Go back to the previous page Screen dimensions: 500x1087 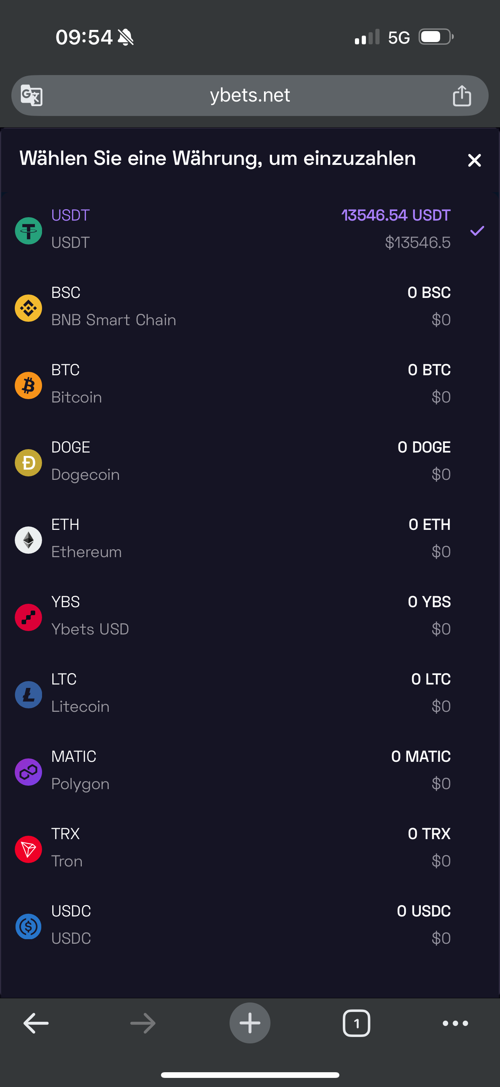[36, 1023]
